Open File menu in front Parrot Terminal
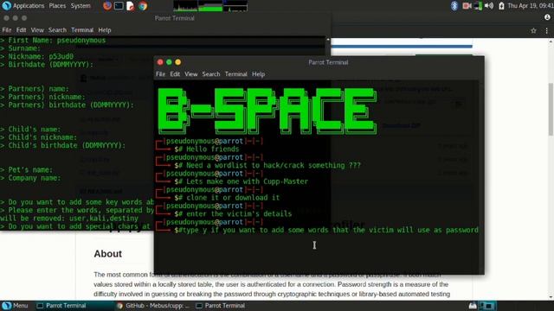 point(160,74)
